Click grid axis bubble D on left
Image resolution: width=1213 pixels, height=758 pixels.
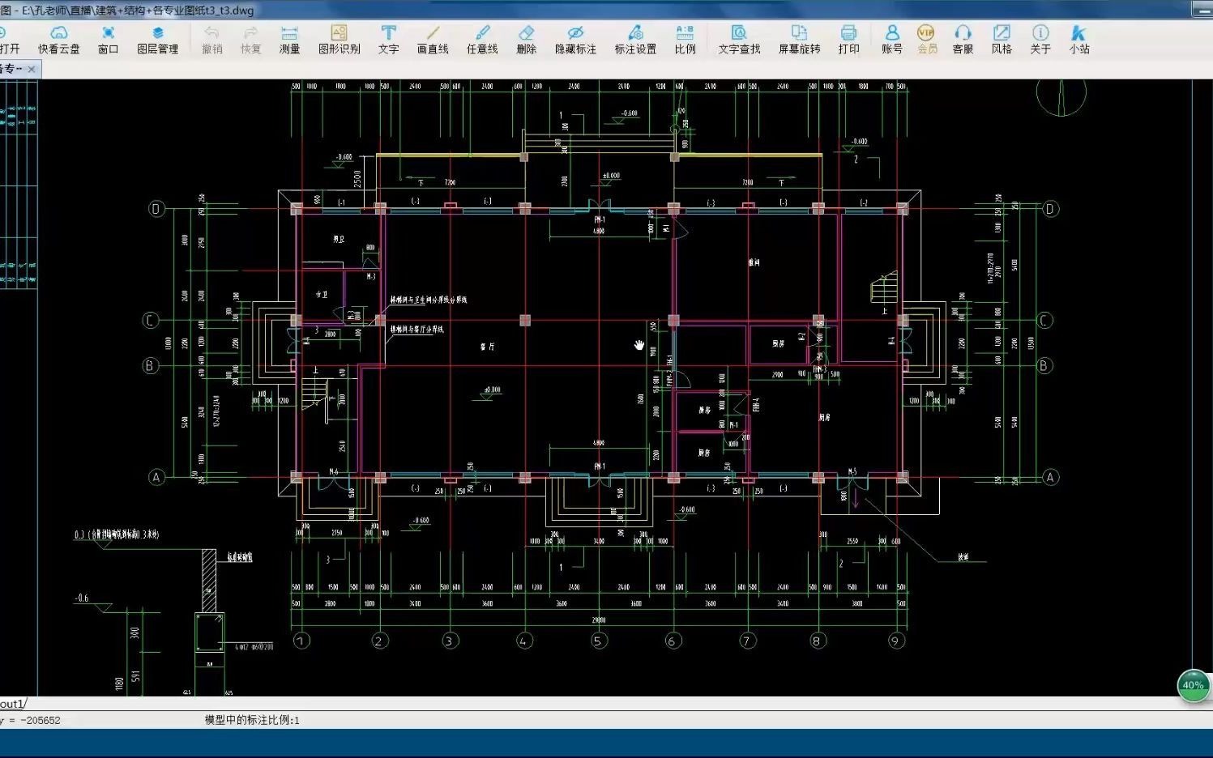tap(156, 209)
